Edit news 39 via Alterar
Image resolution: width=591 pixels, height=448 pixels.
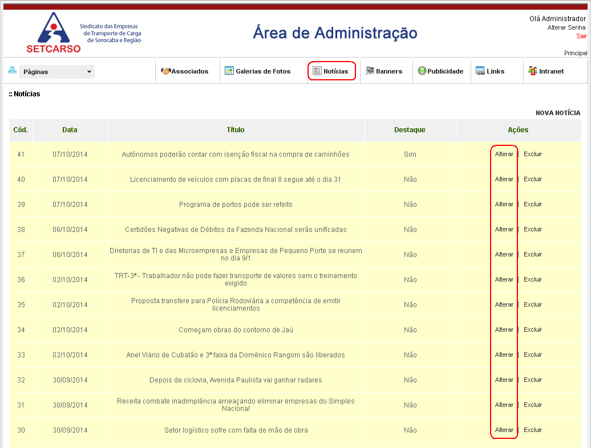504,204
